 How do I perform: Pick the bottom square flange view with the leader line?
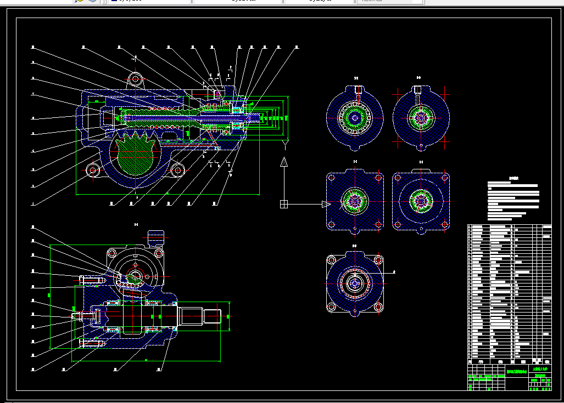355,284
